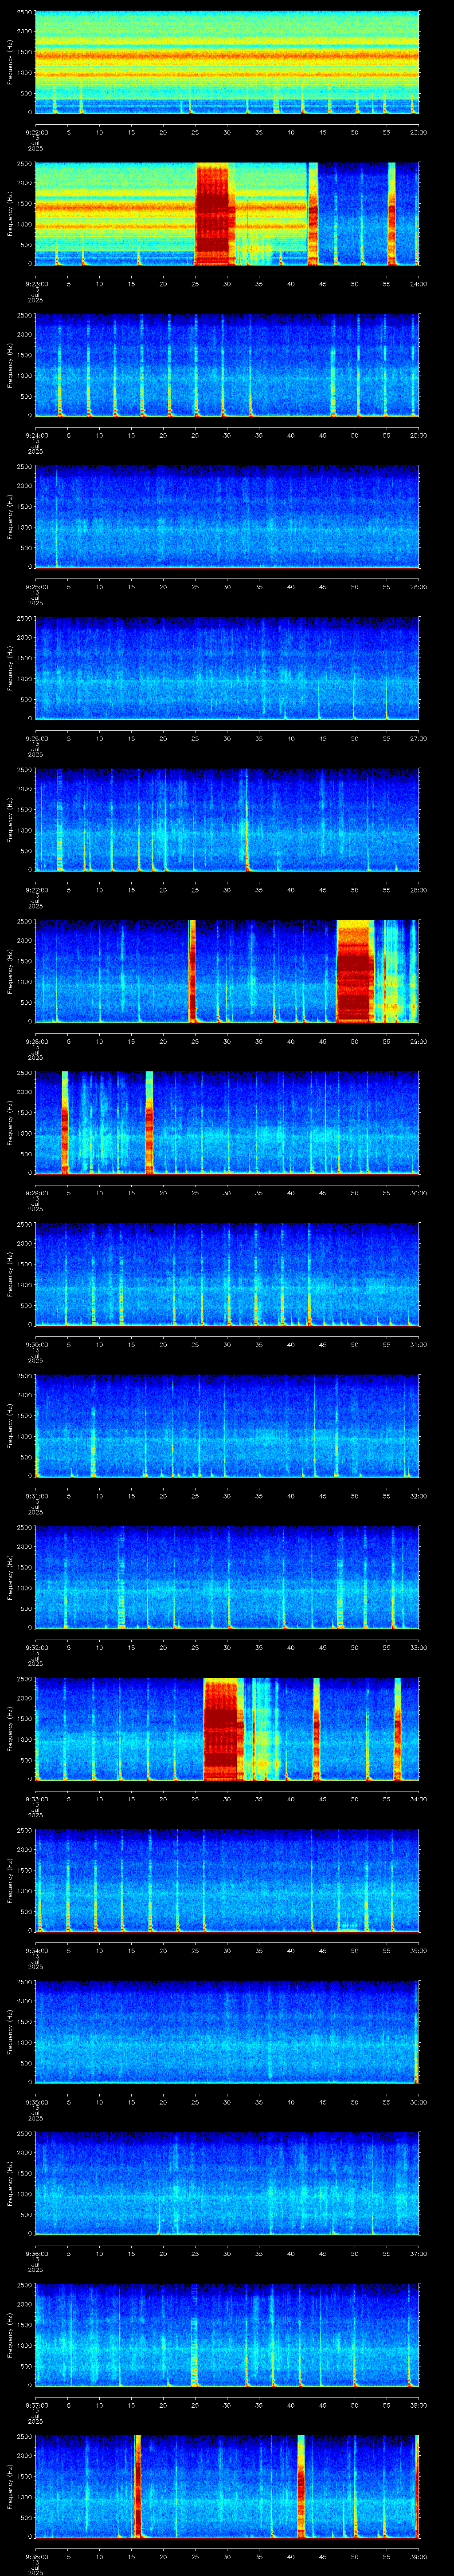Screen dimensions: 454x2576
Task: Click the Frequency (Hz) axis title of the 9:25:00 spectrogram
Action: (x=11, y=516)
